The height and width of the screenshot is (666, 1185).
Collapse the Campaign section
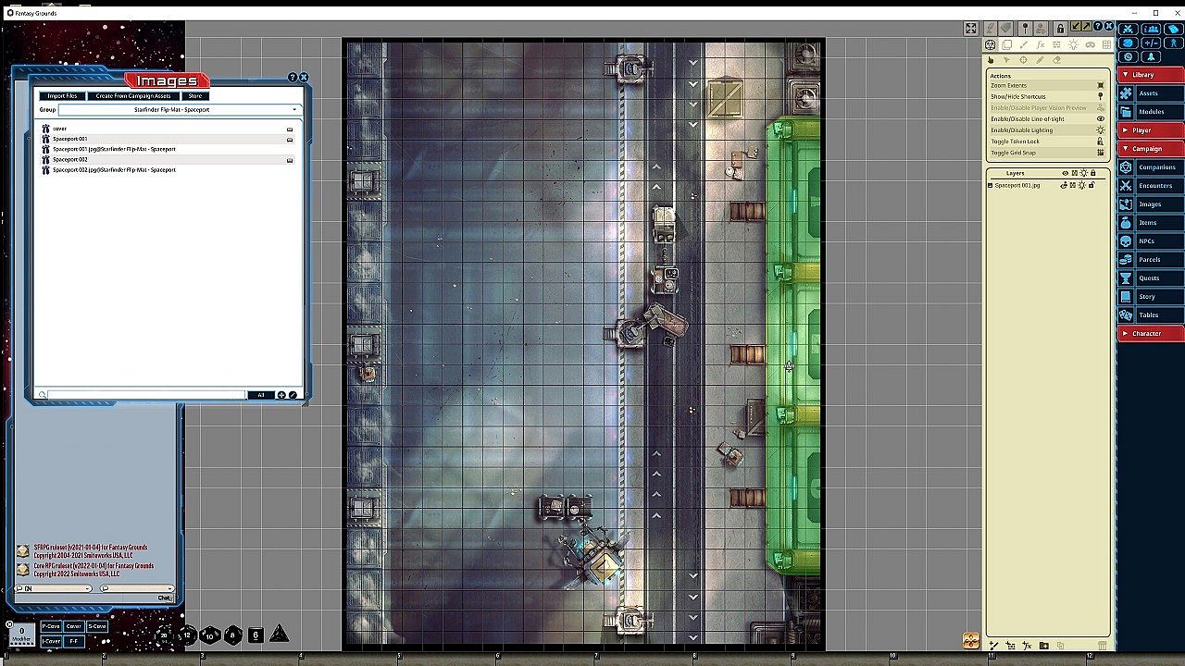point(1151,149)
